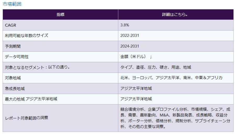Select アジア太平洋地域 value in 最大の地域 row
Viewport: 235px width, 134px height.
click(136, 99)
